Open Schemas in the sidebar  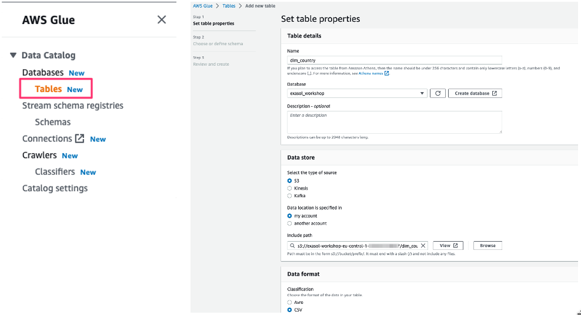(x=52, y=122)
